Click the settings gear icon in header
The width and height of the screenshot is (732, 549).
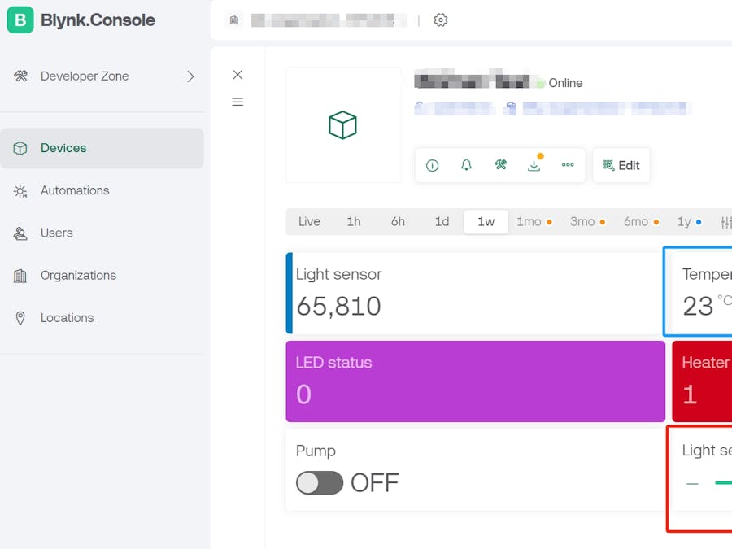coord(441,20)
